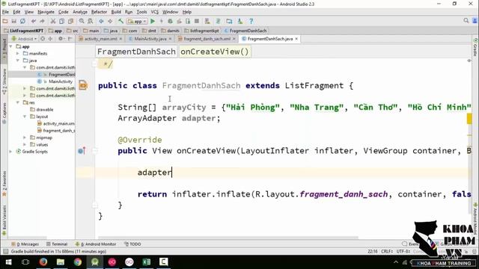Click onCreateView() structure breadcrumb
The height and width of the screenshot is (269, 479).
click(x=215, y=52)
